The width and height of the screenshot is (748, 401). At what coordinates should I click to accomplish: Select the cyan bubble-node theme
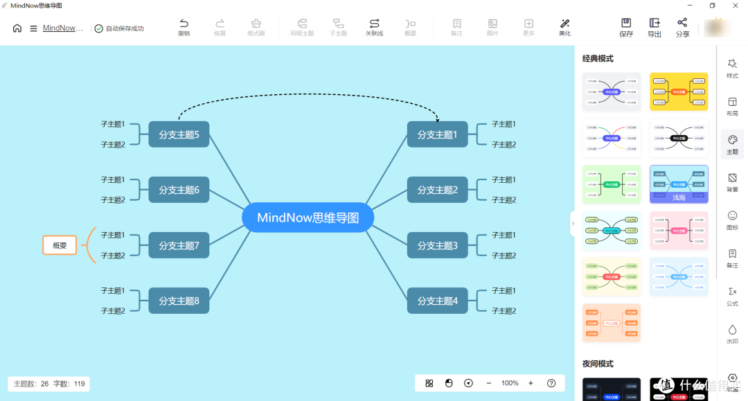point(612,231)
